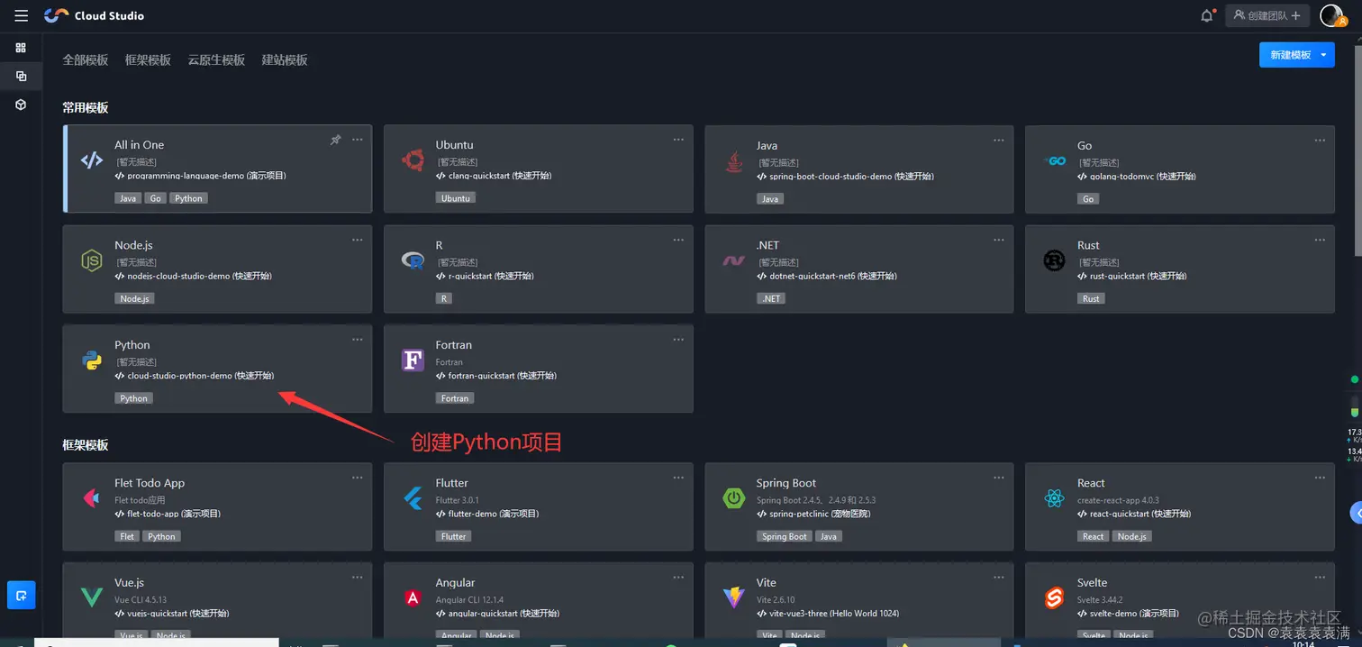
Task: Click the All in One code icon
Action: tap(91, 160)
